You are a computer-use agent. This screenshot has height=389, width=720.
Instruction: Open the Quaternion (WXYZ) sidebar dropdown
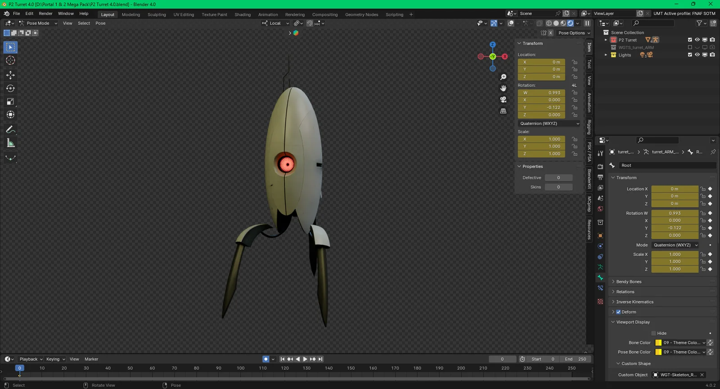click(x=549, y=124)
